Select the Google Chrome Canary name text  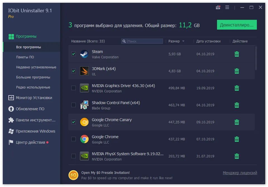click(112, 120)
